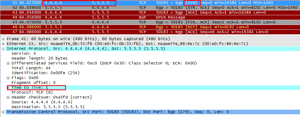Expand the Ethernet II tree node

click(x=3, y=44)
